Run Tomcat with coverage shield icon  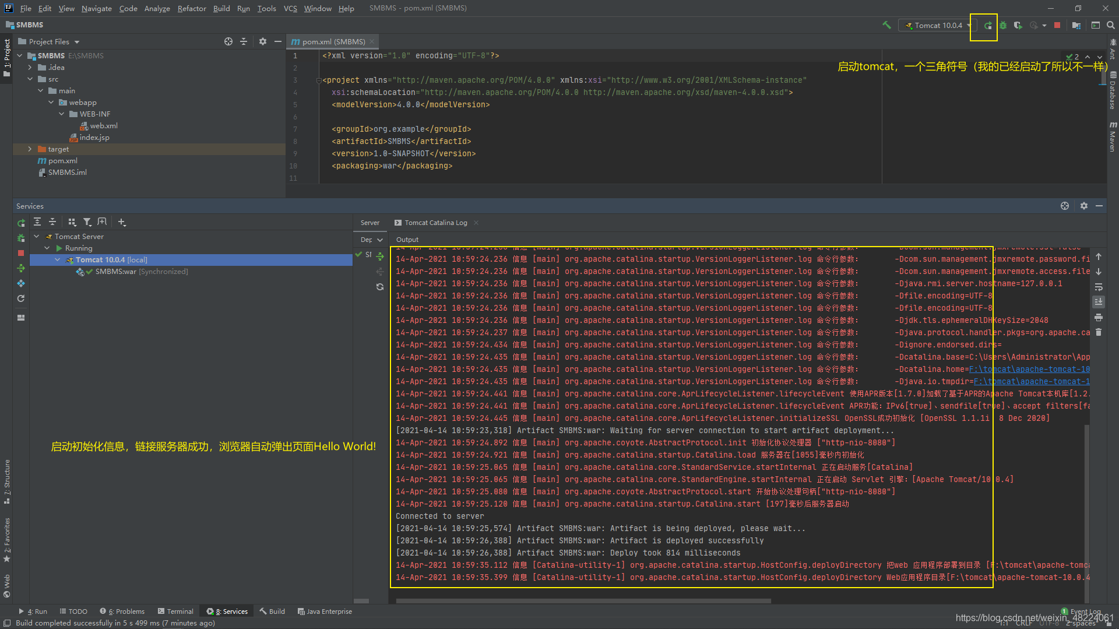click(x=1018, y=26)
